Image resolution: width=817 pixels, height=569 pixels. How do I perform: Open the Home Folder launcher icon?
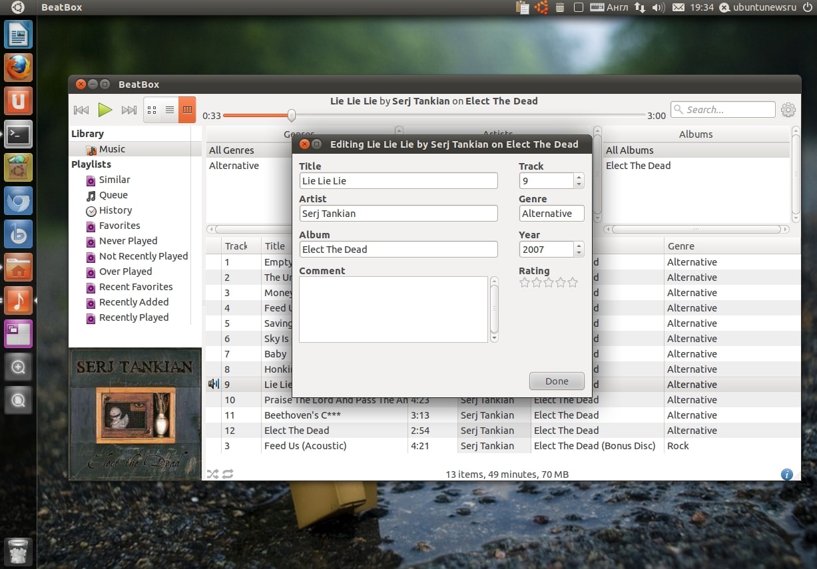click(18, 267)
